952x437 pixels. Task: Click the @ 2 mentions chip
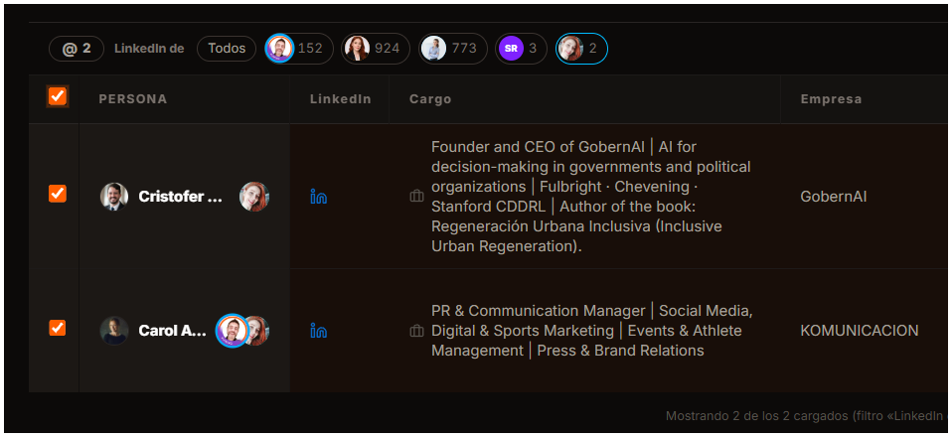77,49
